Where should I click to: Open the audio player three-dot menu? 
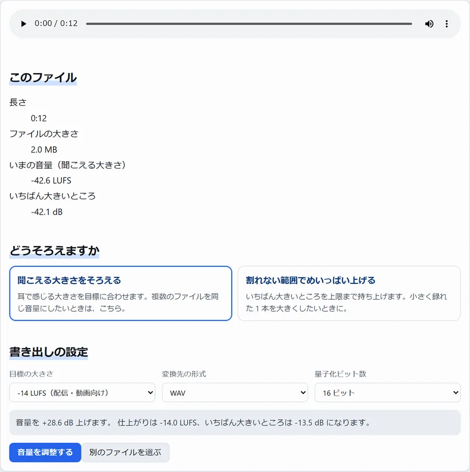[x=446, y=24]
